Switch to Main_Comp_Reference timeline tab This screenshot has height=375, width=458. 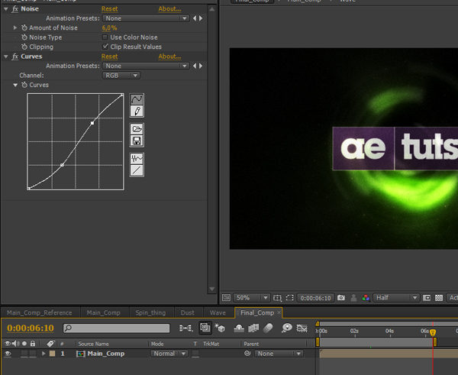40,312
